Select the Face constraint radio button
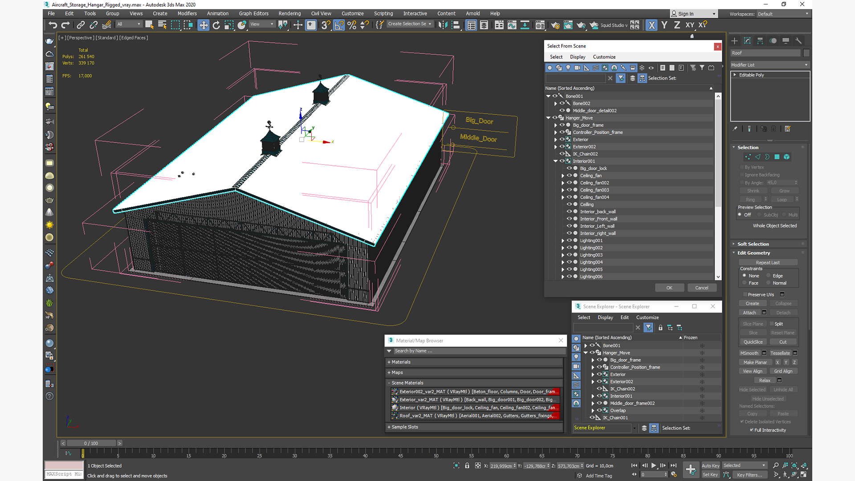The height and width of the screenshot is (481, 855). pyautogui.click(x=744, y=283)
